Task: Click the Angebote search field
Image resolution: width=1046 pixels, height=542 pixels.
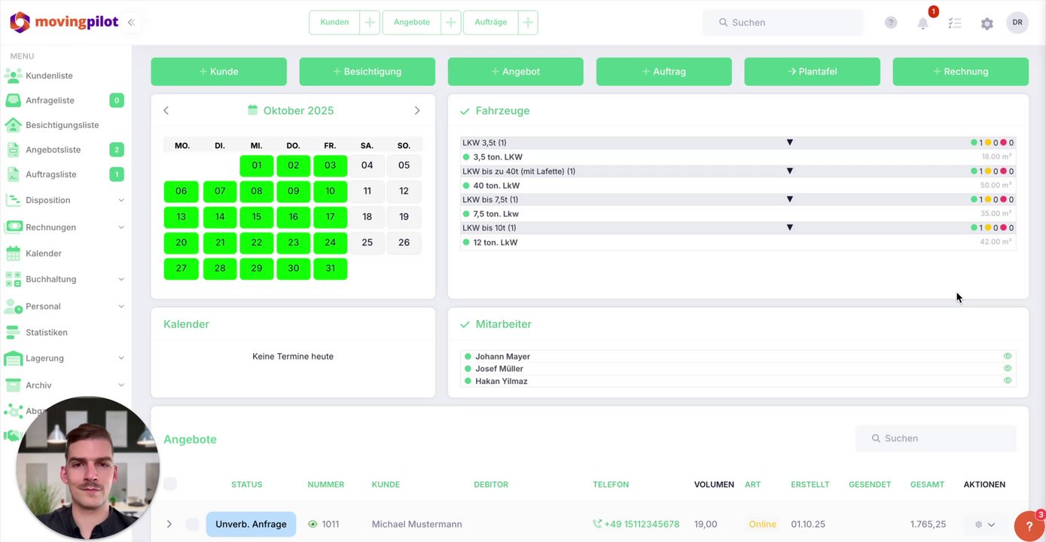Action: [936, 438]
